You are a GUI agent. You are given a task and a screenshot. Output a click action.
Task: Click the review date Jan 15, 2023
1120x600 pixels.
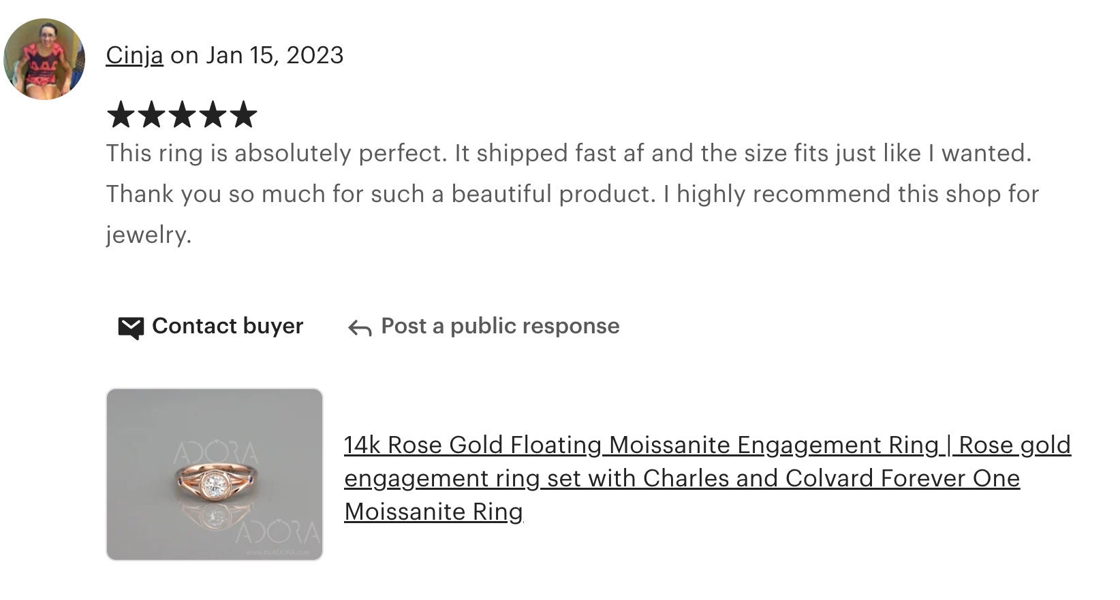(x=275, y=55)
